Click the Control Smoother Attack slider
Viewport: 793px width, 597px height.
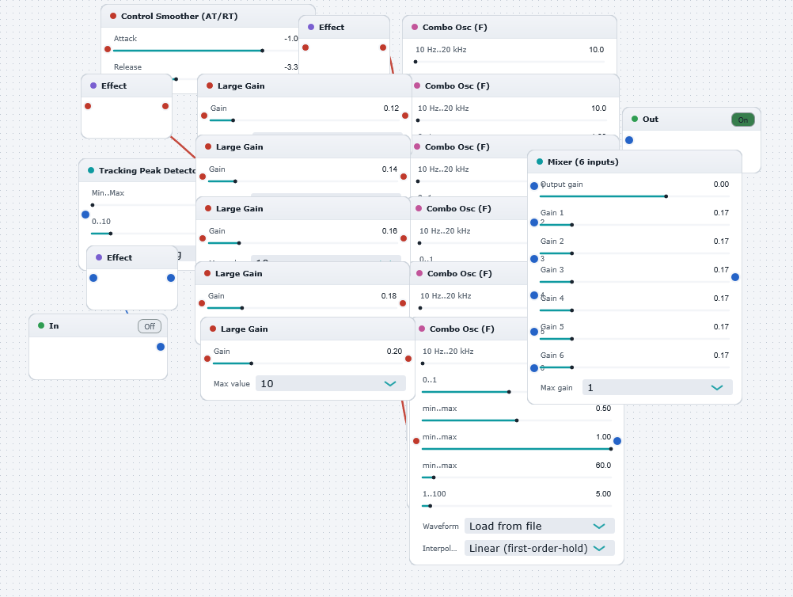(205, 51)
